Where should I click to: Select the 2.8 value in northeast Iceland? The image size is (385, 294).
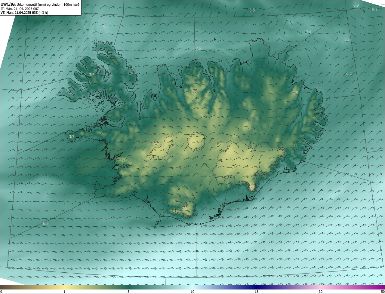coord(295,93)
